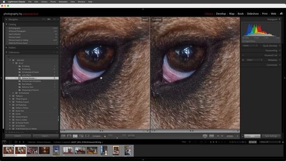Click first dog thumbnail in filmstrip
Viewport: 286px width, 161px height.
click(x=8, y=150)
